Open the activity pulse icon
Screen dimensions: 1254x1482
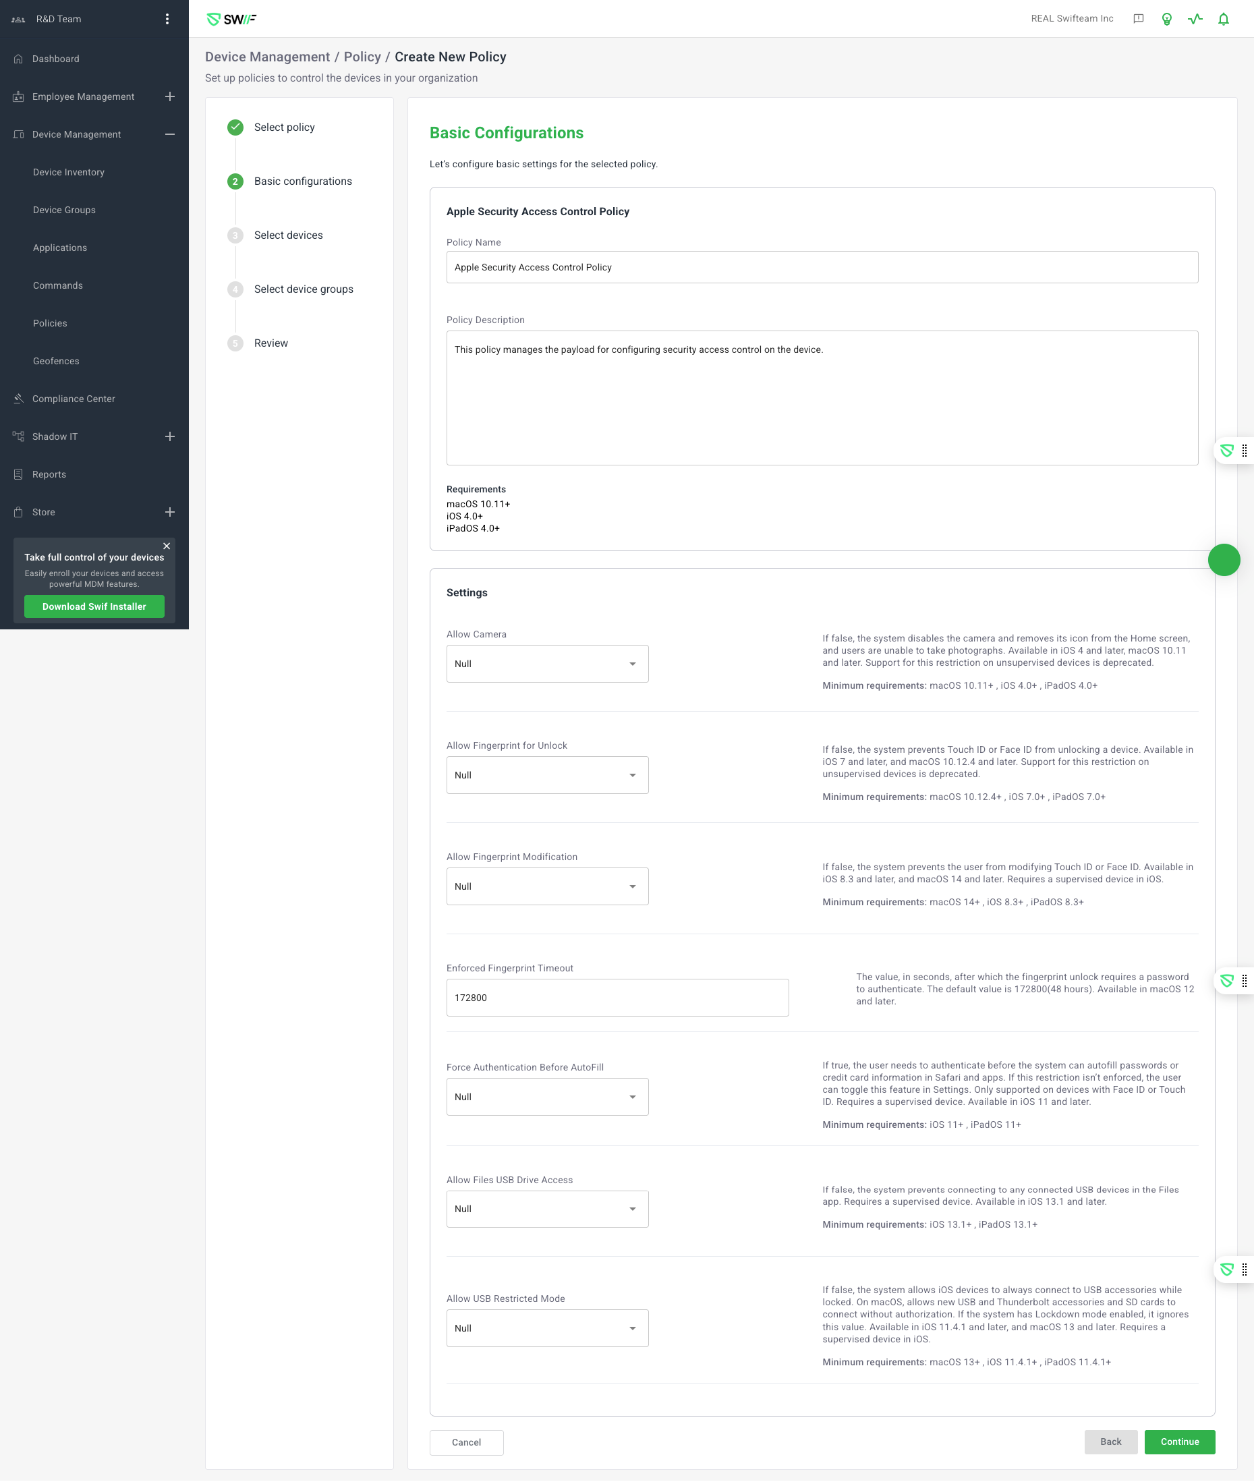1194,19
